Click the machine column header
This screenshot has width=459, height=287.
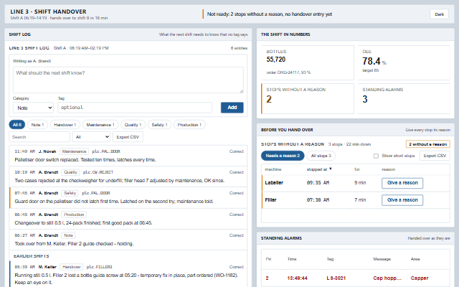point(273,169)
